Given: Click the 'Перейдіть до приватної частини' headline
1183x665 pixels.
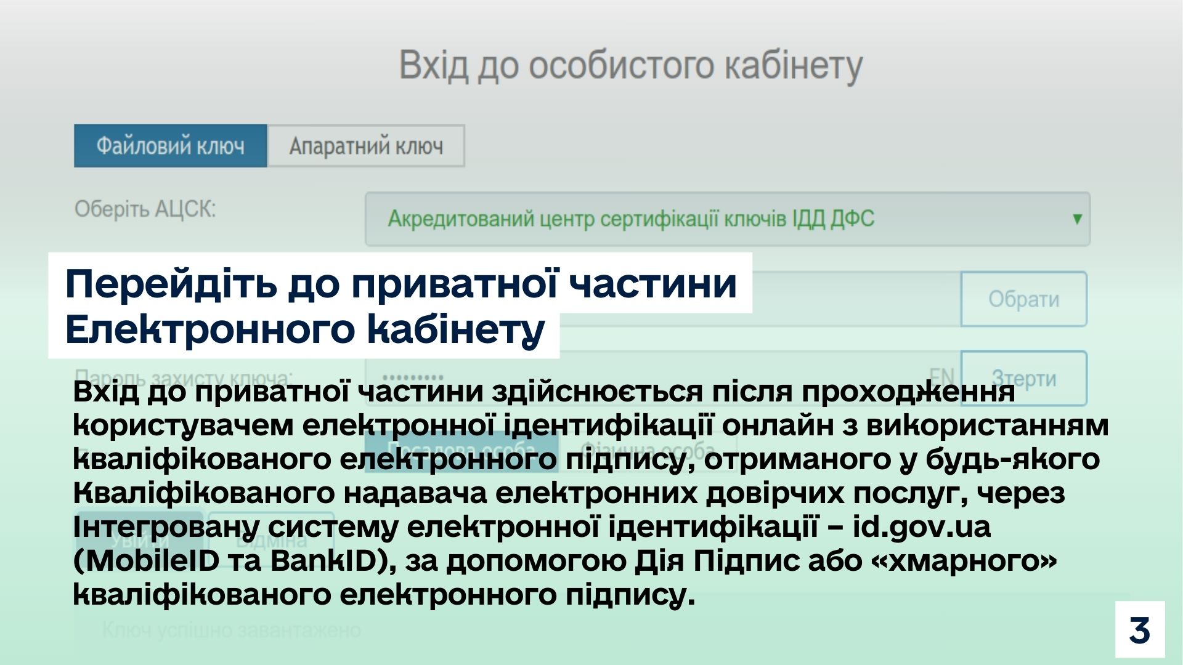Looking at the screenshot, I should point(400,284).
